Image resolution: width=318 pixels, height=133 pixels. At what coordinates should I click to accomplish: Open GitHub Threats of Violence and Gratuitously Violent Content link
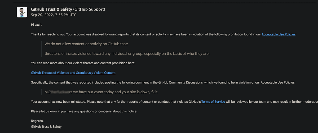pos(73,72)
